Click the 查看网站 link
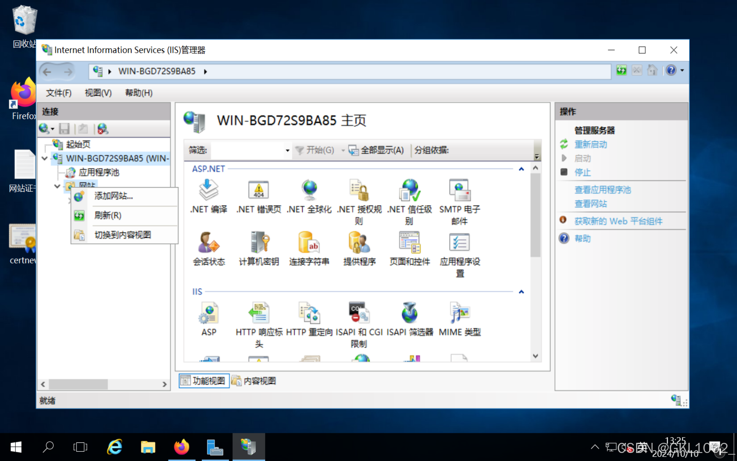 pyautogui.click(x=591, y=203)
